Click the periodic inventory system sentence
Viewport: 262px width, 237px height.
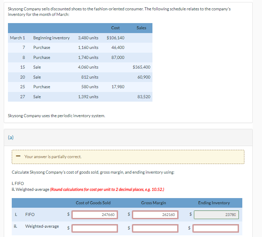coord(56,116)
